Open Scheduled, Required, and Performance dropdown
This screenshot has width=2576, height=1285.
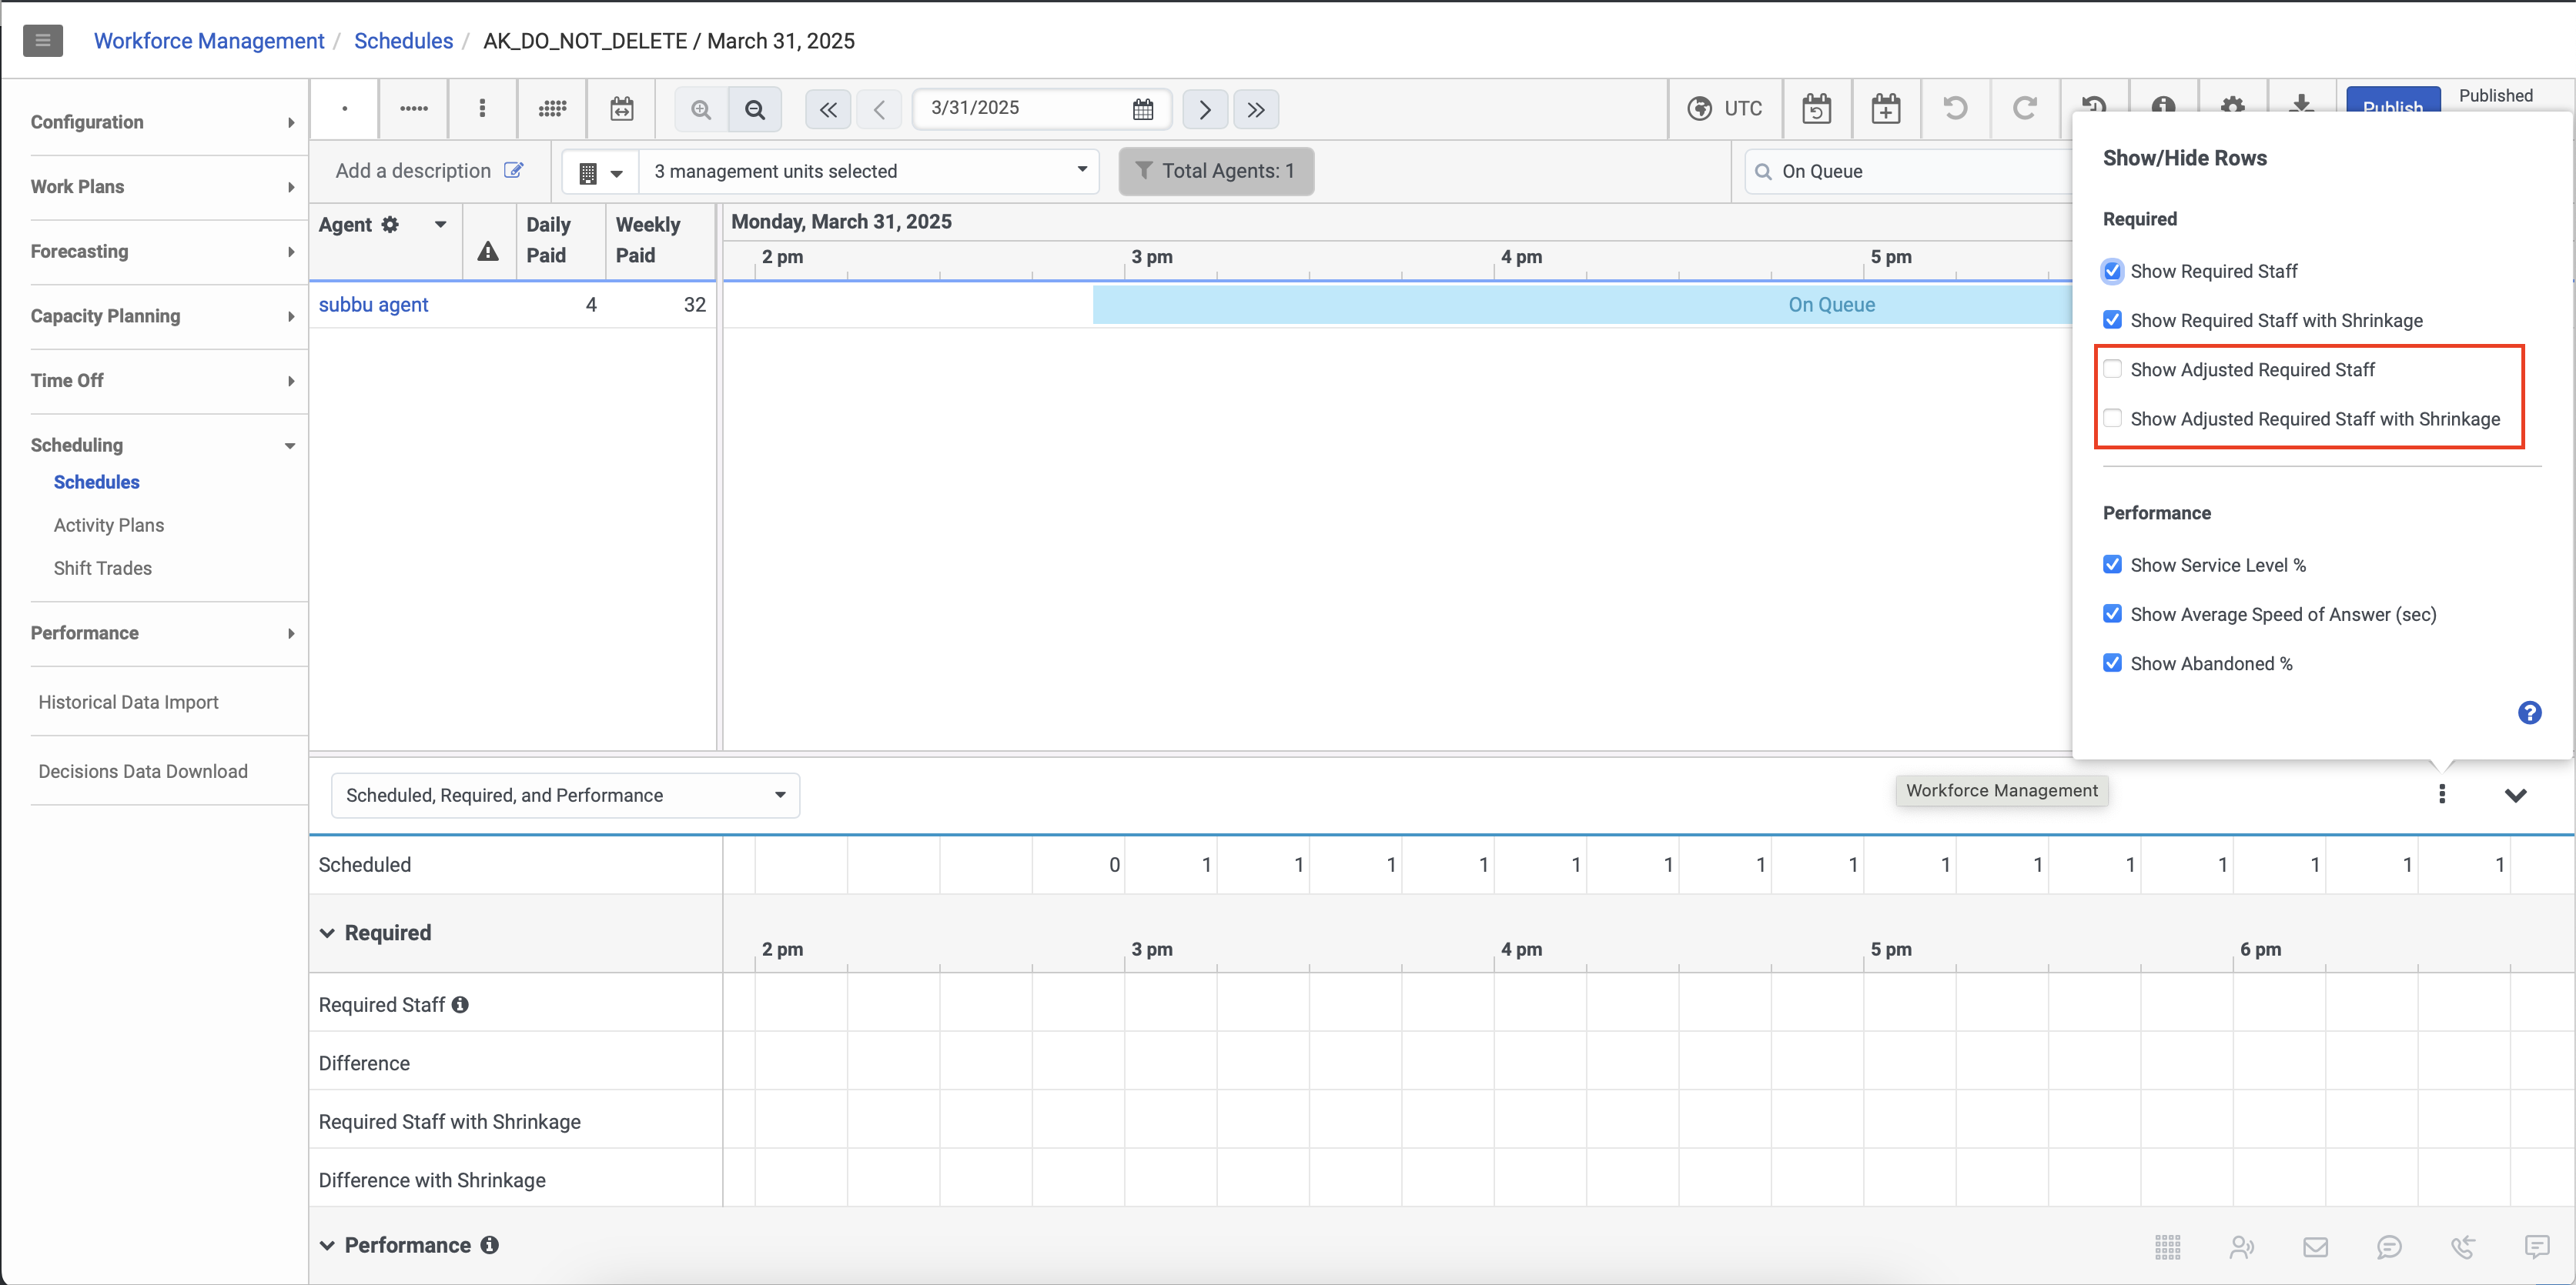coord(565,796)
